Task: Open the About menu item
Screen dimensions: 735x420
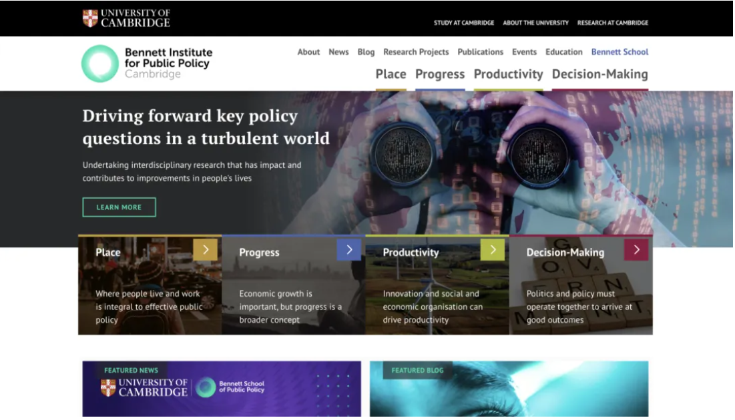Action: pos(308,52)
